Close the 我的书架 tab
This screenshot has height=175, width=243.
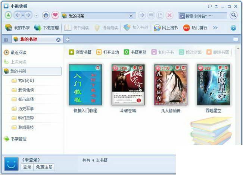pyautogui.click(x=59, y=40)
